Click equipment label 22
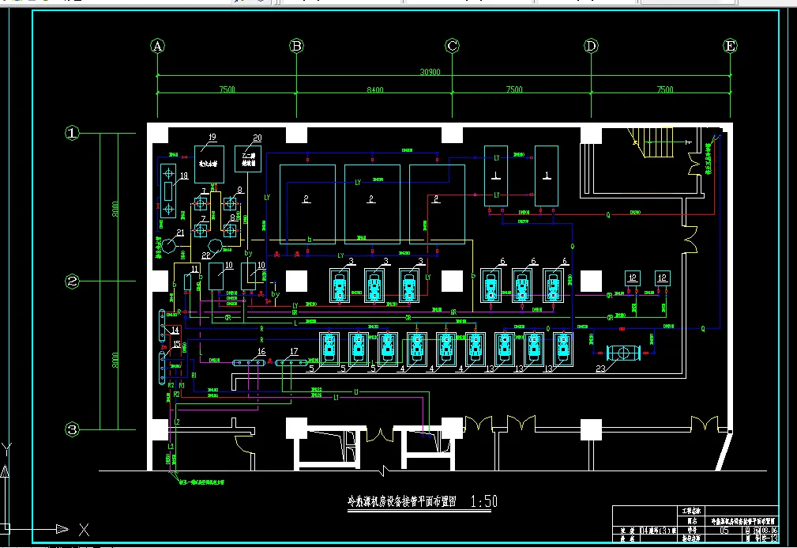This screenshot has width=797, height=548. coord(206,255)
